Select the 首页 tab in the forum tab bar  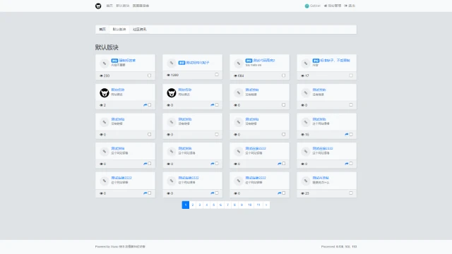[102, 30]
